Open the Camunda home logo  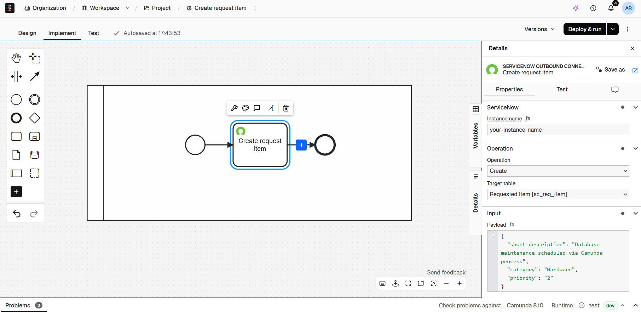[10, 8]
